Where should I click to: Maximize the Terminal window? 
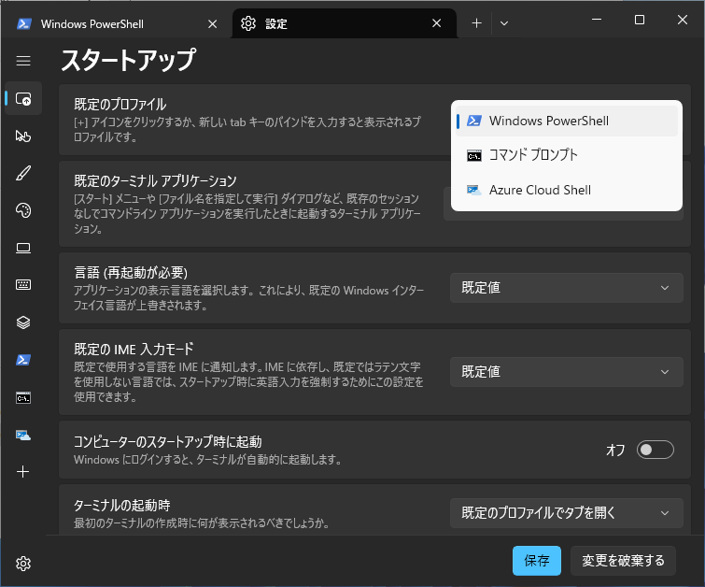click(x=640, y=20)
